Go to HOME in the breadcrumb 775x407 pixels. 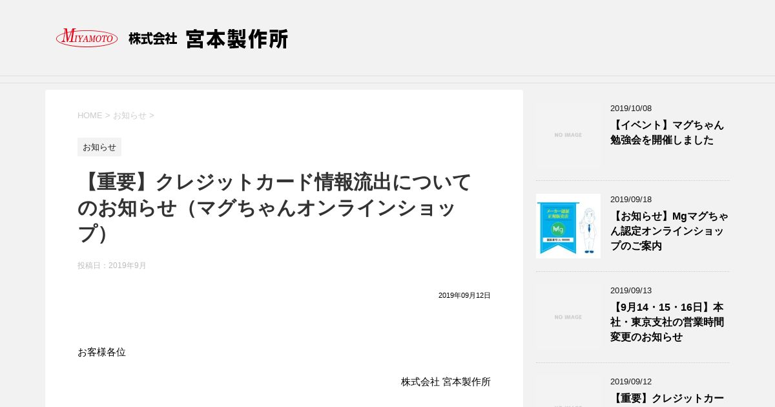point(90,116)
